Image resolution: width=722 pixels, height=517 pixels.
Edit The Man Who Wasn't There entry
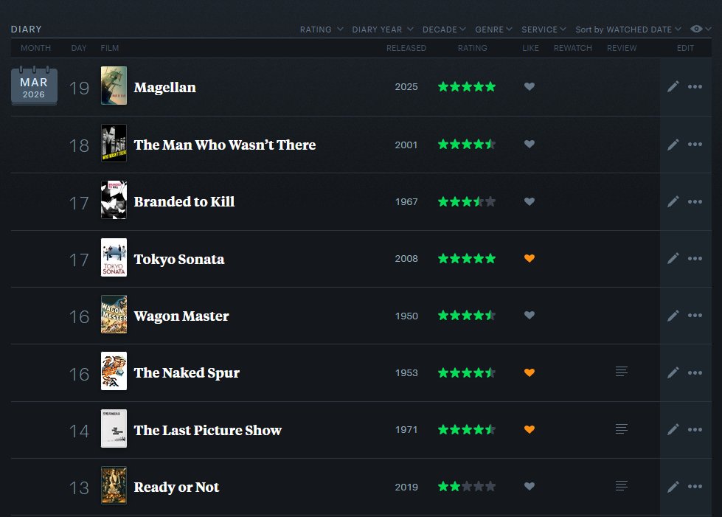[x=673, y=145]
